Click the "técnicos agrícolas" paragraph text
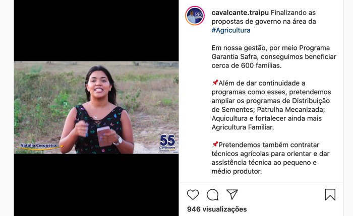353x216 pixels. point(270,158)
